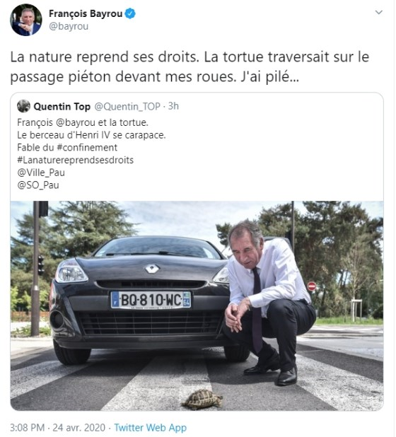Open the @bayrou handle under the name

(x=69, y=26)
